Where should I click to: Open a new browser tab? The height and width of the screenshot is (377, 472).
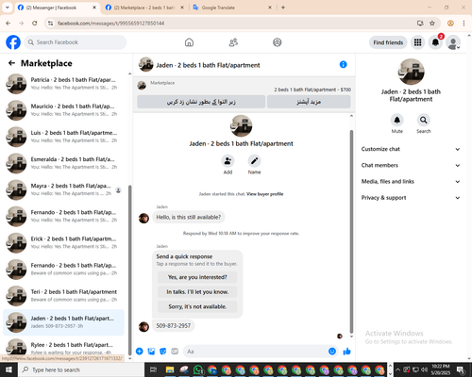[x=283, y=8]
